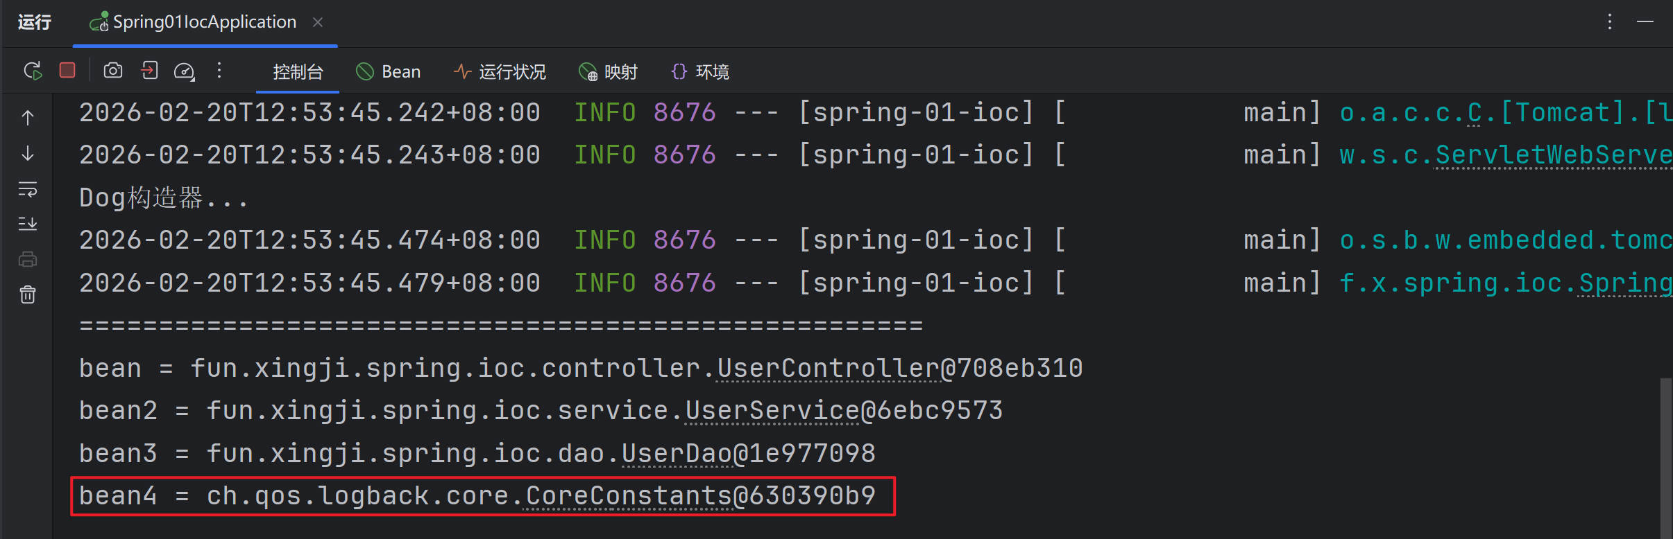Navigate to the CoreConstants class link
This screenshot has width=1673, height=539.
628,496
